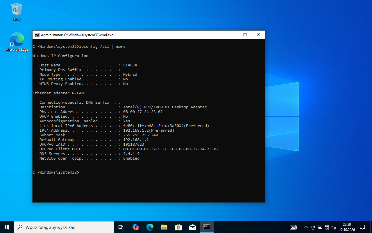The width and height of the screenshot is (372, 233).
Task: Select the Microsoft Edge desktop shortcut
Action: pyautogui.click(x=17, y=42)
